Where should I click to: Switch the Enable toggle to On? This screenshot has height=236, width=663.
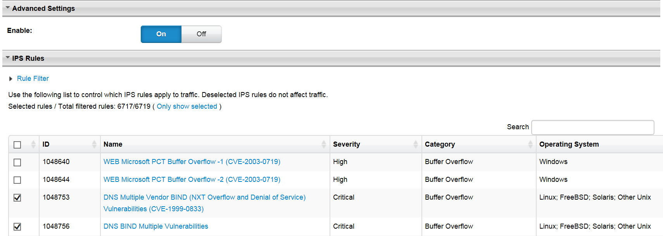tap(161, 34)
